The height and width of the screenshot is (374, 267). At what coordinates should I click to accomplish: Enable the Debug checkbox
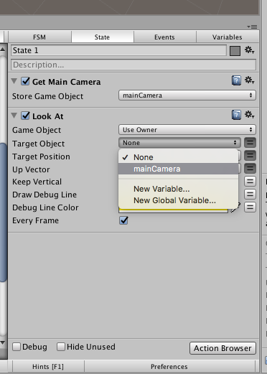(17, 347)
